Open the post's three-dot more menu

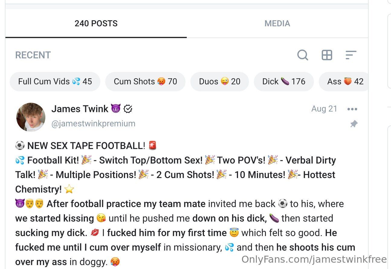coord(352,109)
